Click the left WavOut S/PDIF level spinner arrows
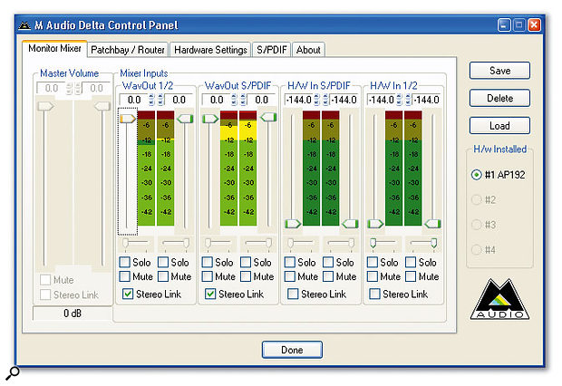Image resolution: width=562 pixels, height=386 pixels. pyautogui.click(x=234, y=100)
